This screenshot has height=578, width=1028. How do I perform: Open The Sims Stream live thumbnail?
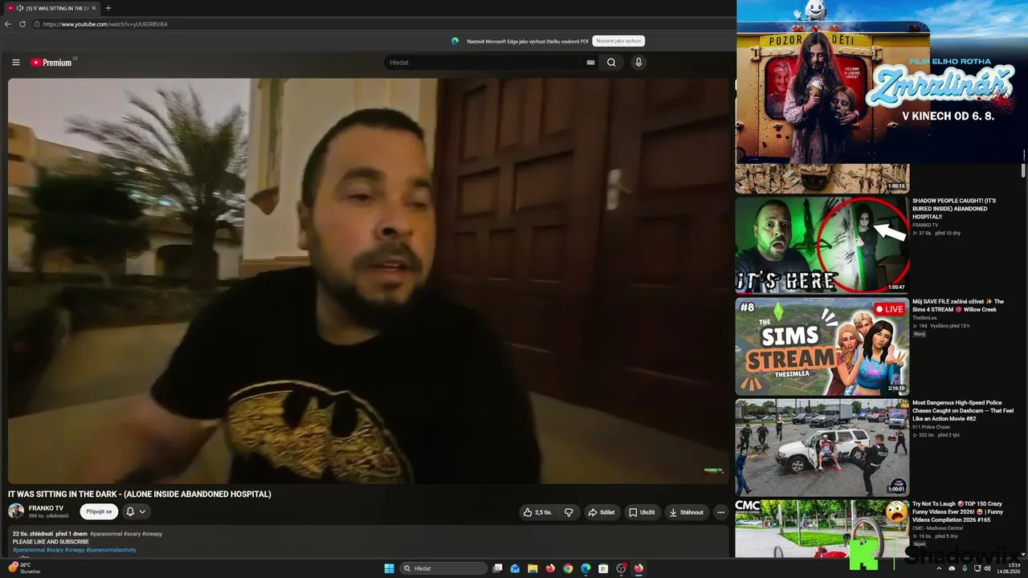click(x=822, y=347)
